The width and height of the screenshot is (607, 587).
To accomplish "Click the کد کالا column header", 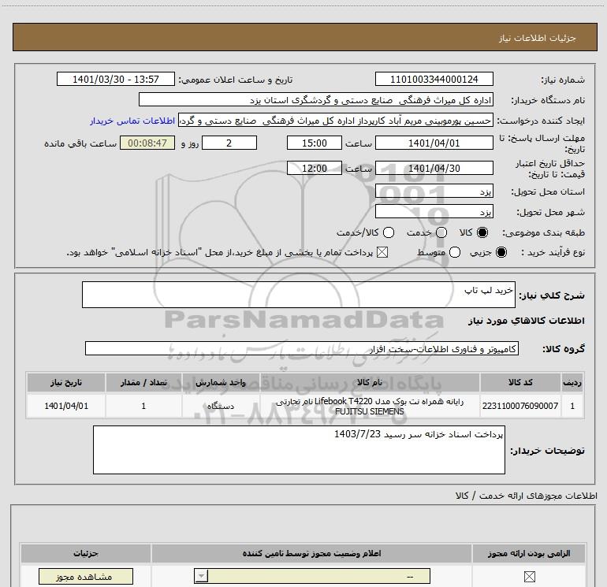I will tap(520, 382).
